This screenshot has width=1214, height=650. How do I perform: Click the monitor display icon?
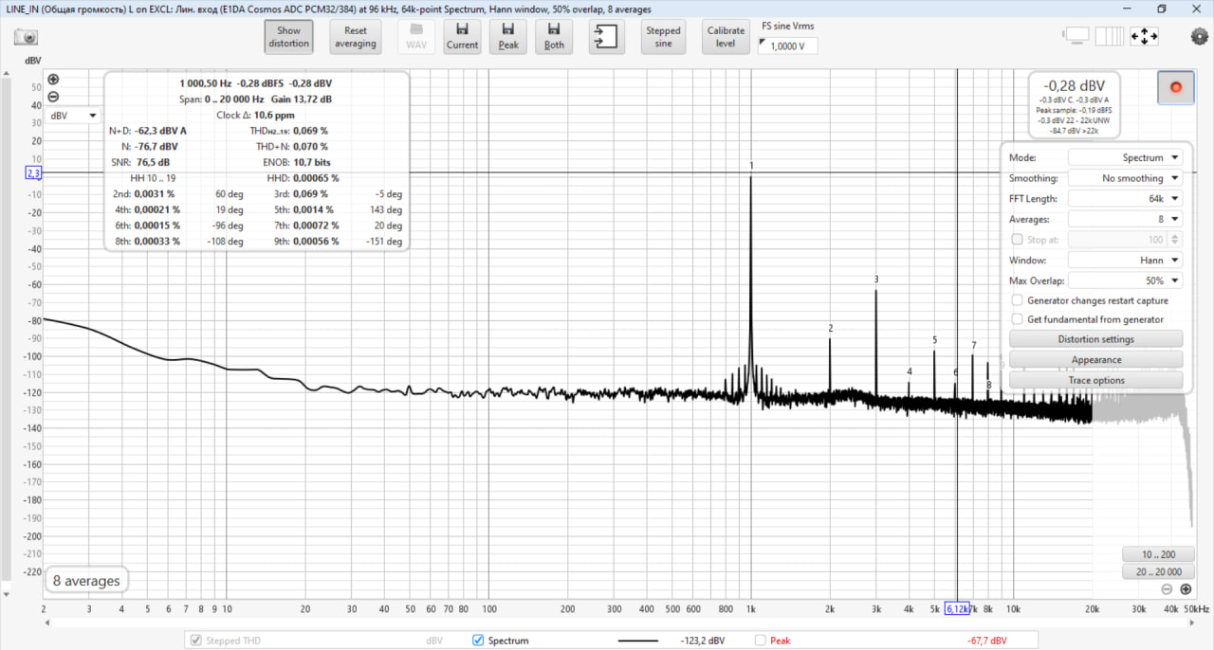tap(1076, 36)
